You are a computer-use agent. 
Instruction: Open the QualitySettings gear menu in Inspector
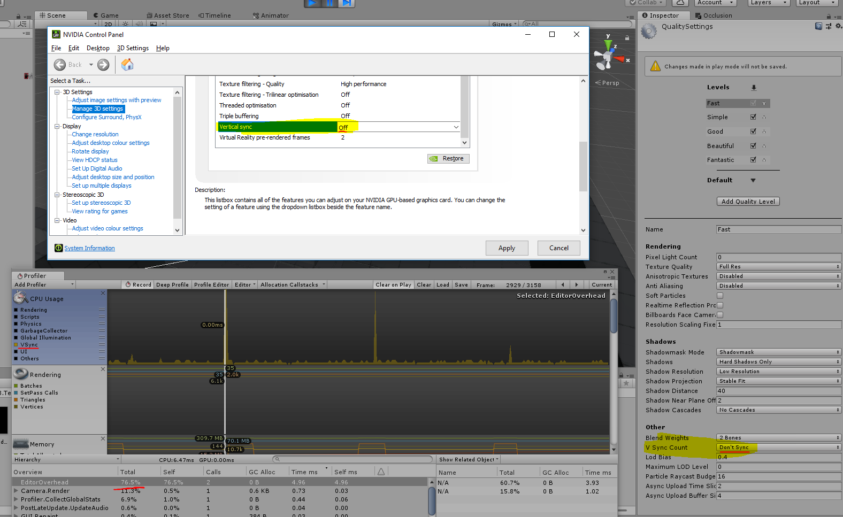[x=838, y=26]
